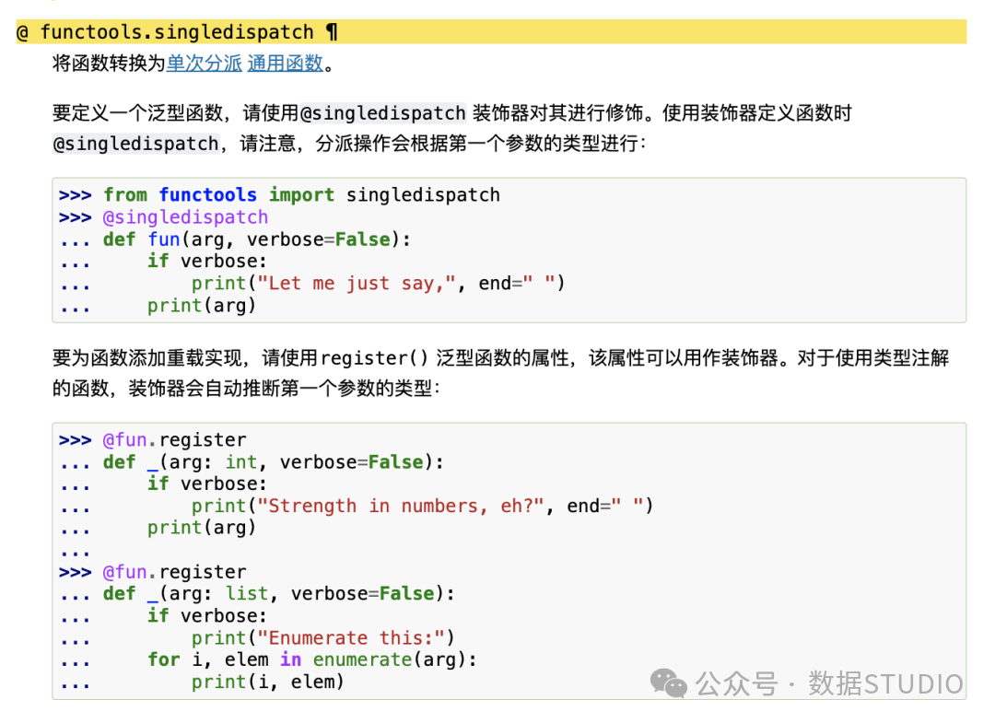Image resolution: width=995 pixels, height=723 pixels.
Task: Click the functools.singledispatch heading text
Action: (176, 31)
